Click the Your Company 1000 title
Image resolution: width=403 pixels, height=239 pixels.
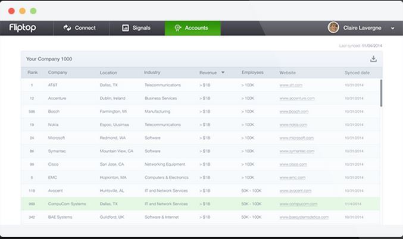(49, 59)
